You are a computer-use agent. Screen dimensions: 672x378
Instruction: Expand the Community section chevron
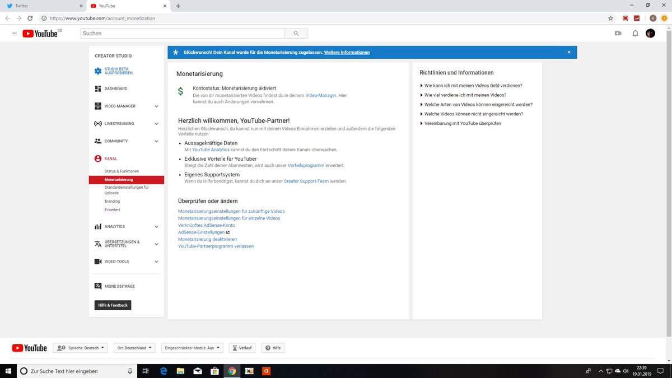point(156,141)
